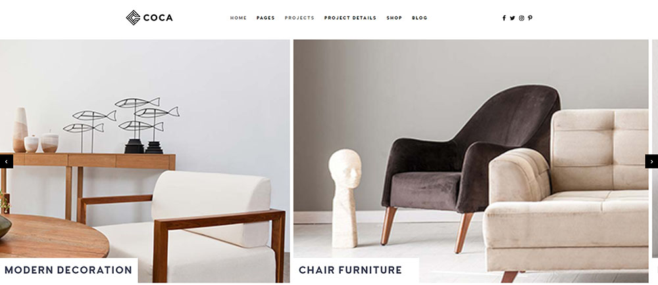The image size is (658, 285).
Task: Go to the Blog menu item
Action: [420, 18]
